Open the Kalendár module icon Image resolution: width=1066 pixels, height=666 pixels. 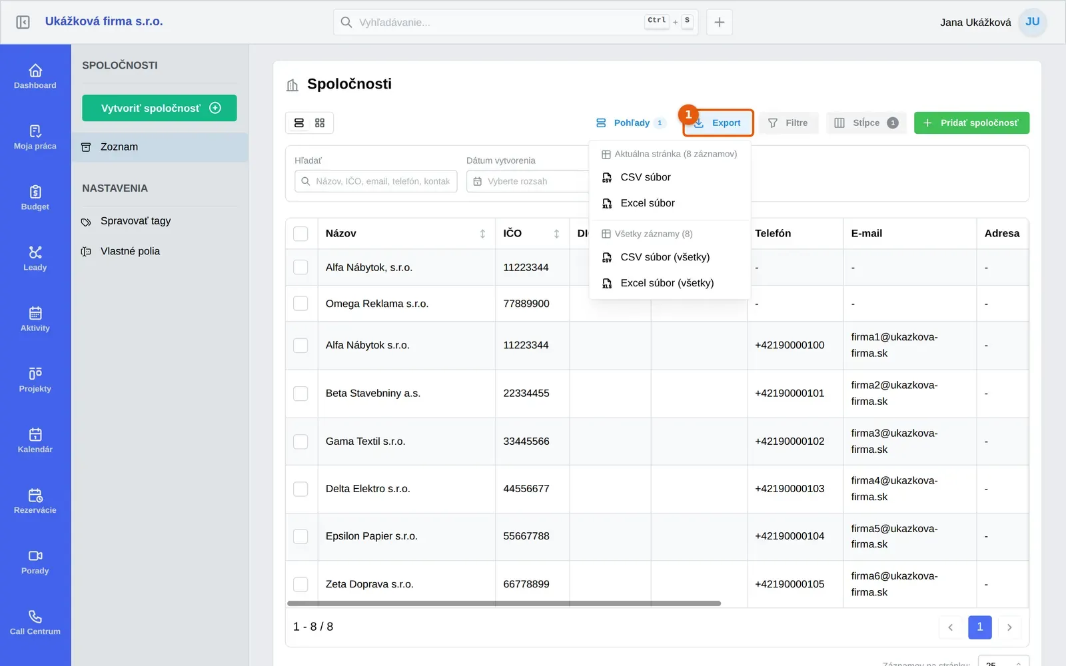(35, 440)
